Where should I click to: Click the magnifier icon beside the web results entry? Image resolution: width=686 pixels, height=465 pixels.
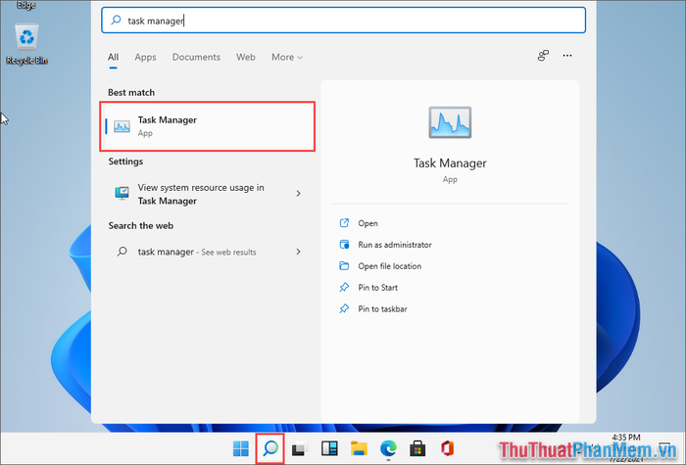pos(122,252)
